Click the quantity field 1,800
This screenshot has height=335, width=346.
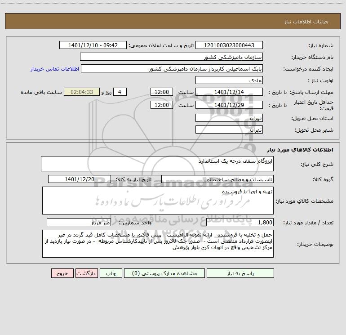click(x=240, y=222)
